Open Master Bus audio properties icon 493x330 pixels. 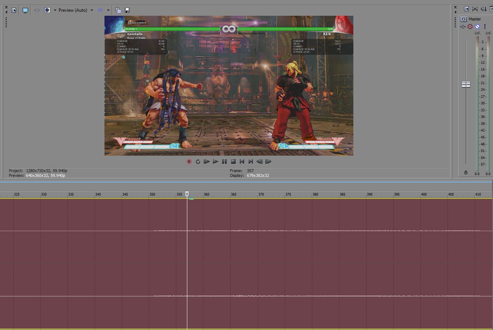pyautogui.click(x=466, y=9)
